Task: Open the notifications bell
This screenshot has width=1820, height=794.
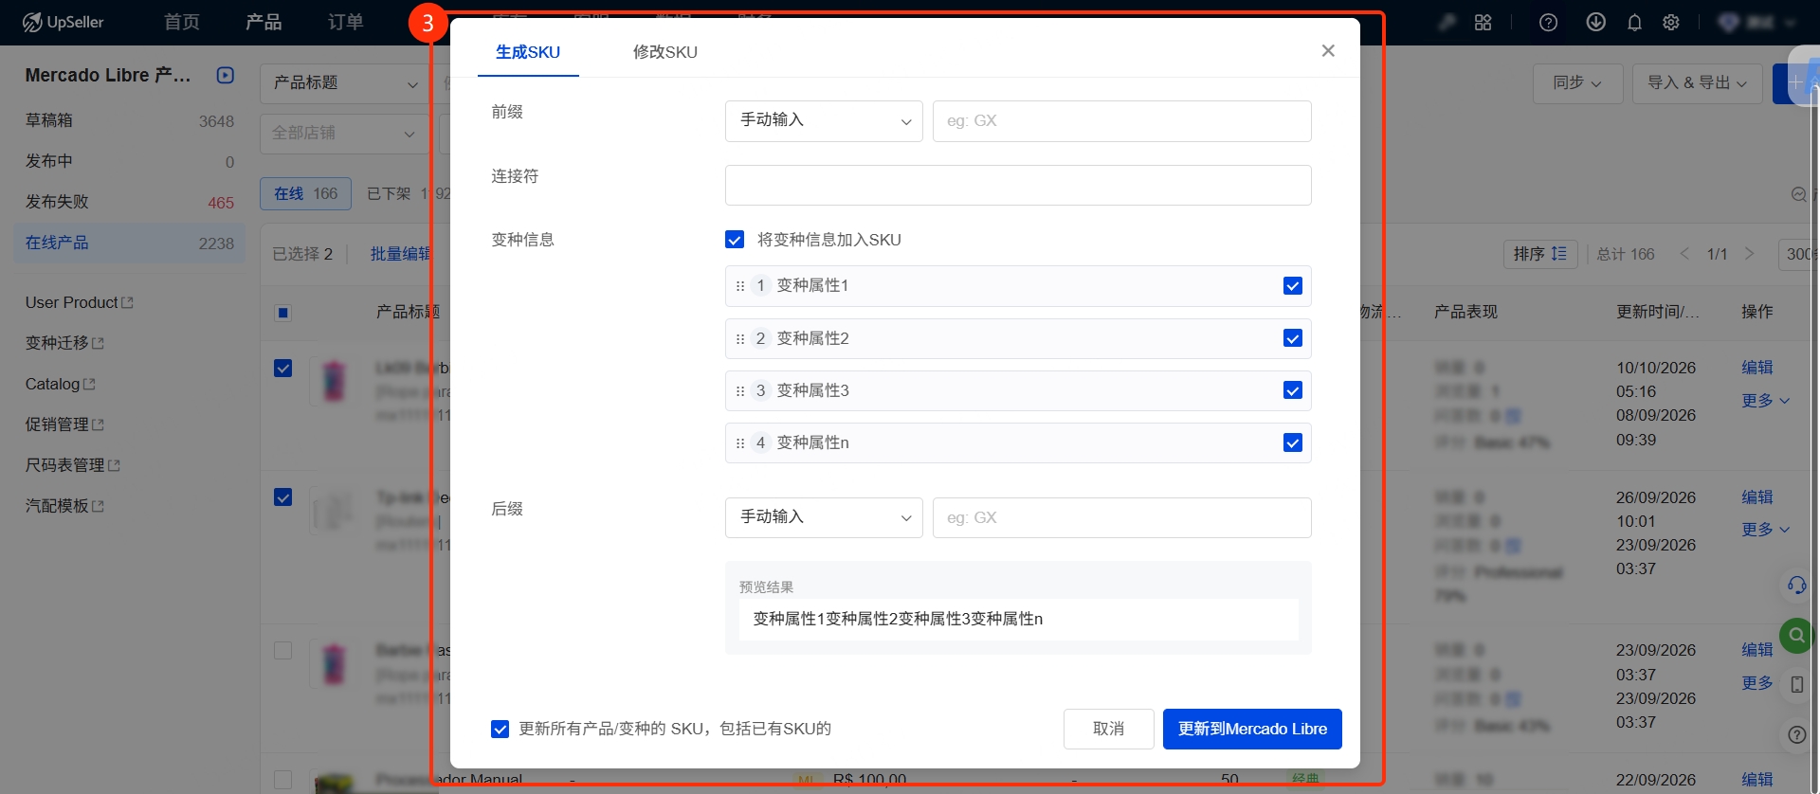Action: pyautogui.click(x=1634, y=22)
